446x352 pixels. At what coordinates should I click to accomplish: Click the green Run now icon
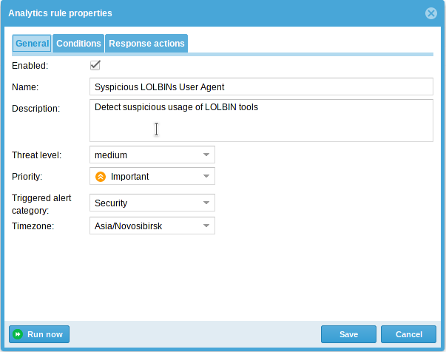pos(18,334)
